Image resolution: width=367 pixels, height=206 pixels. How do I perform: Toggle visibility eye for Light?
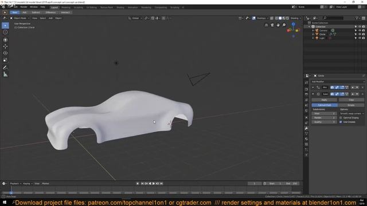click(x=360, y=38)
